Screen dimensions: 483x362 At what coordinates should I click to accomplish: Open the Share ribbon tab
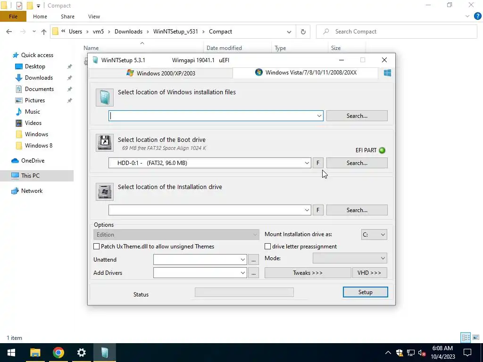click(67, 16)
